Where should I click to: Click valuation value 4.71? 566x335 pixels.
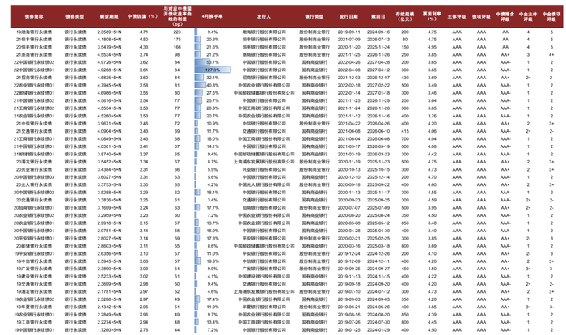[144, 32]
